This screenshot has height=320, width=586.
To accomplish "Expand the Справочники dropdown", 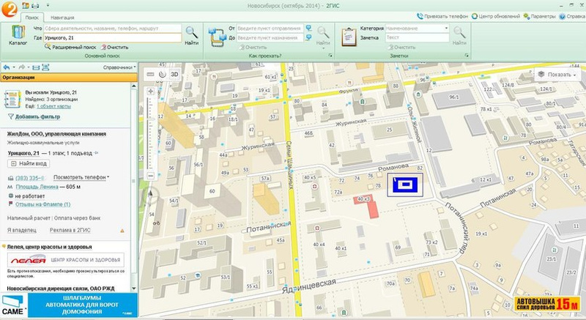I will (x=119, y=67).
